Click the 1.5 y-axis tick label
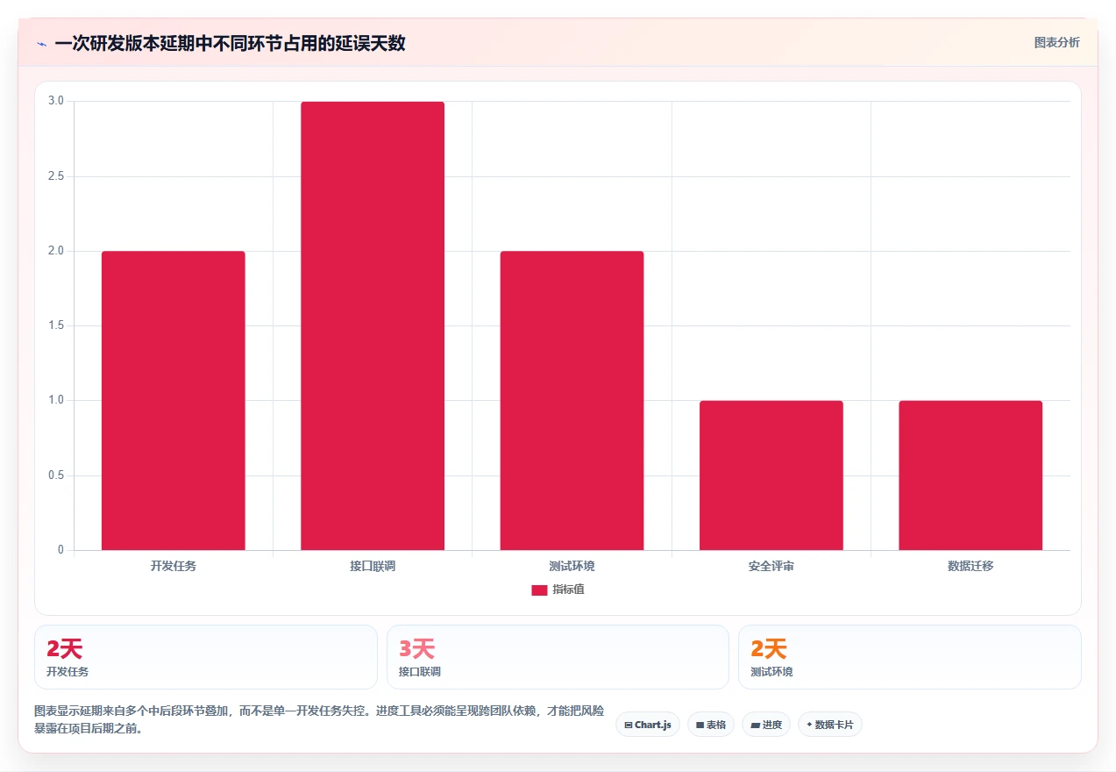1116x772 pixels. tap(56, 325)
